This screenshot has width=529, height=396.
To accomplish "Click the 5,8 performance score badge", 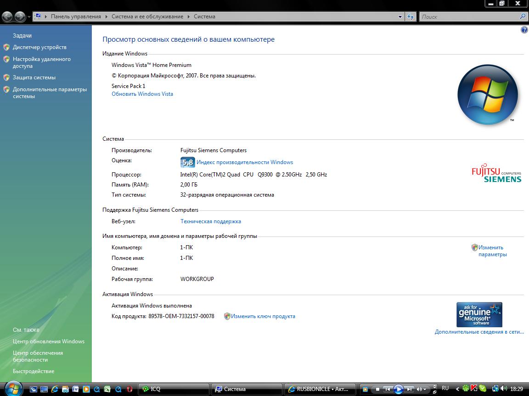I will [x=187, y=162].
